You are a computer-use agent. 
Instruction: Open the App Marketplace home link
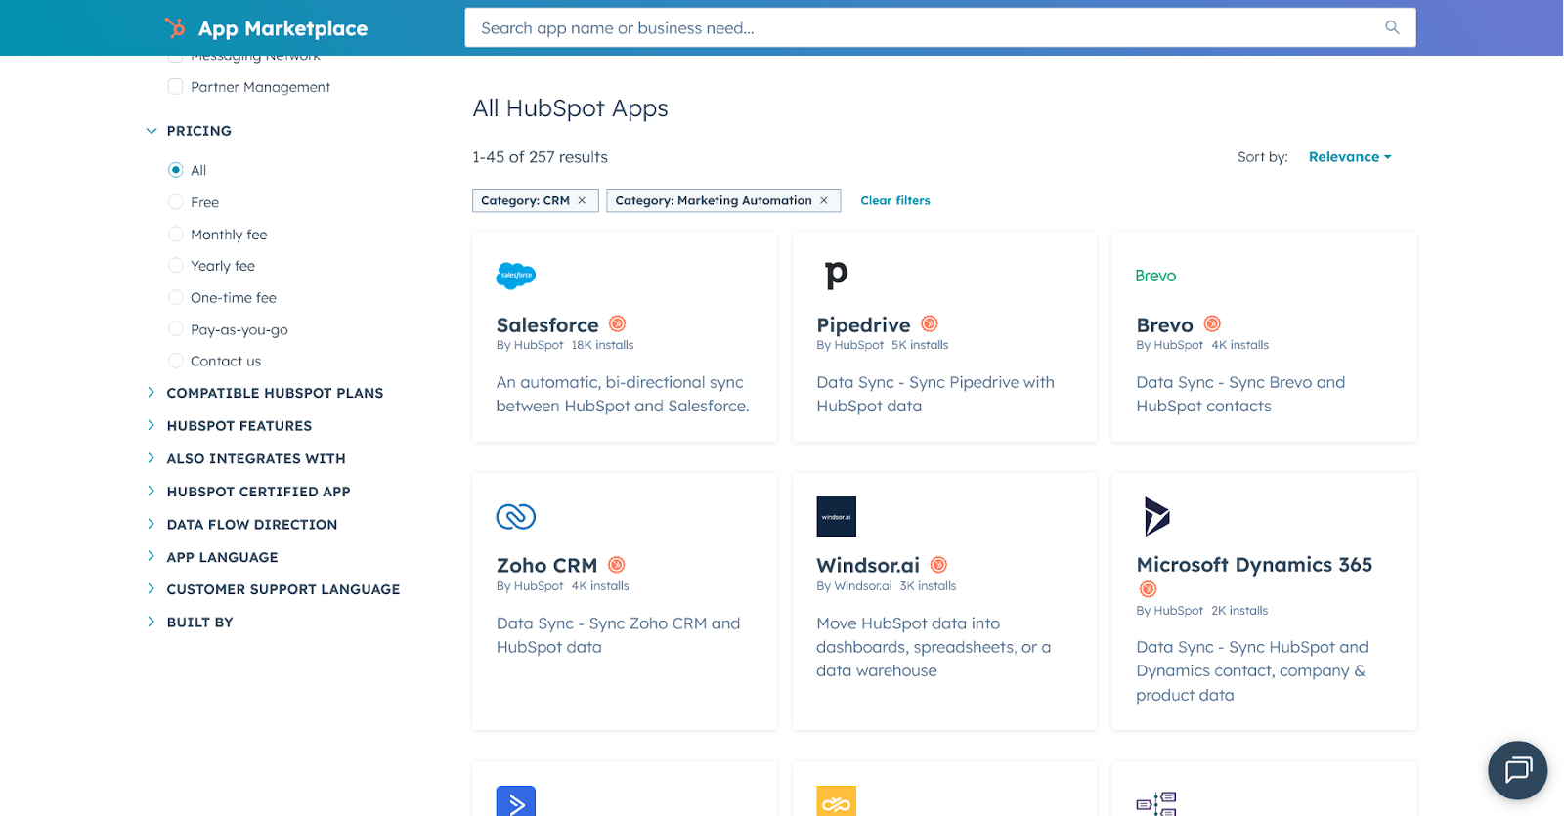282,28
